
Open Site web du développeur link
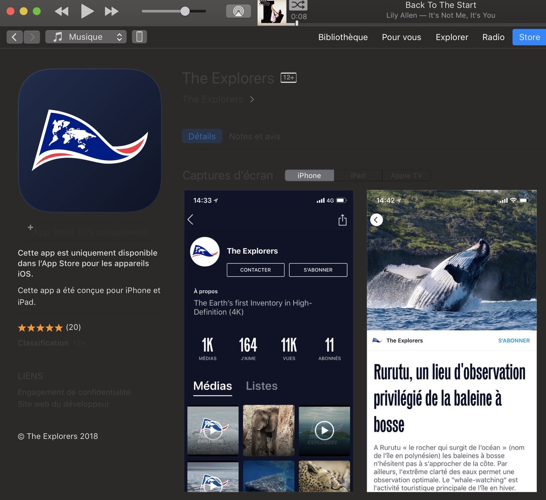click(x=64, y=404)
